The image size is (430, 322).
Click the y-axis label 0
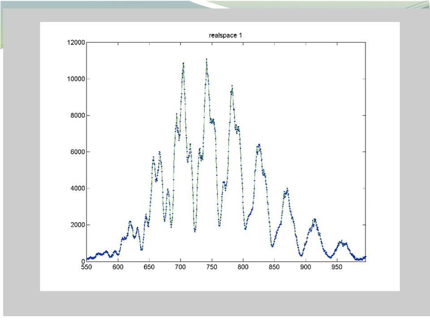pos(83,261)
